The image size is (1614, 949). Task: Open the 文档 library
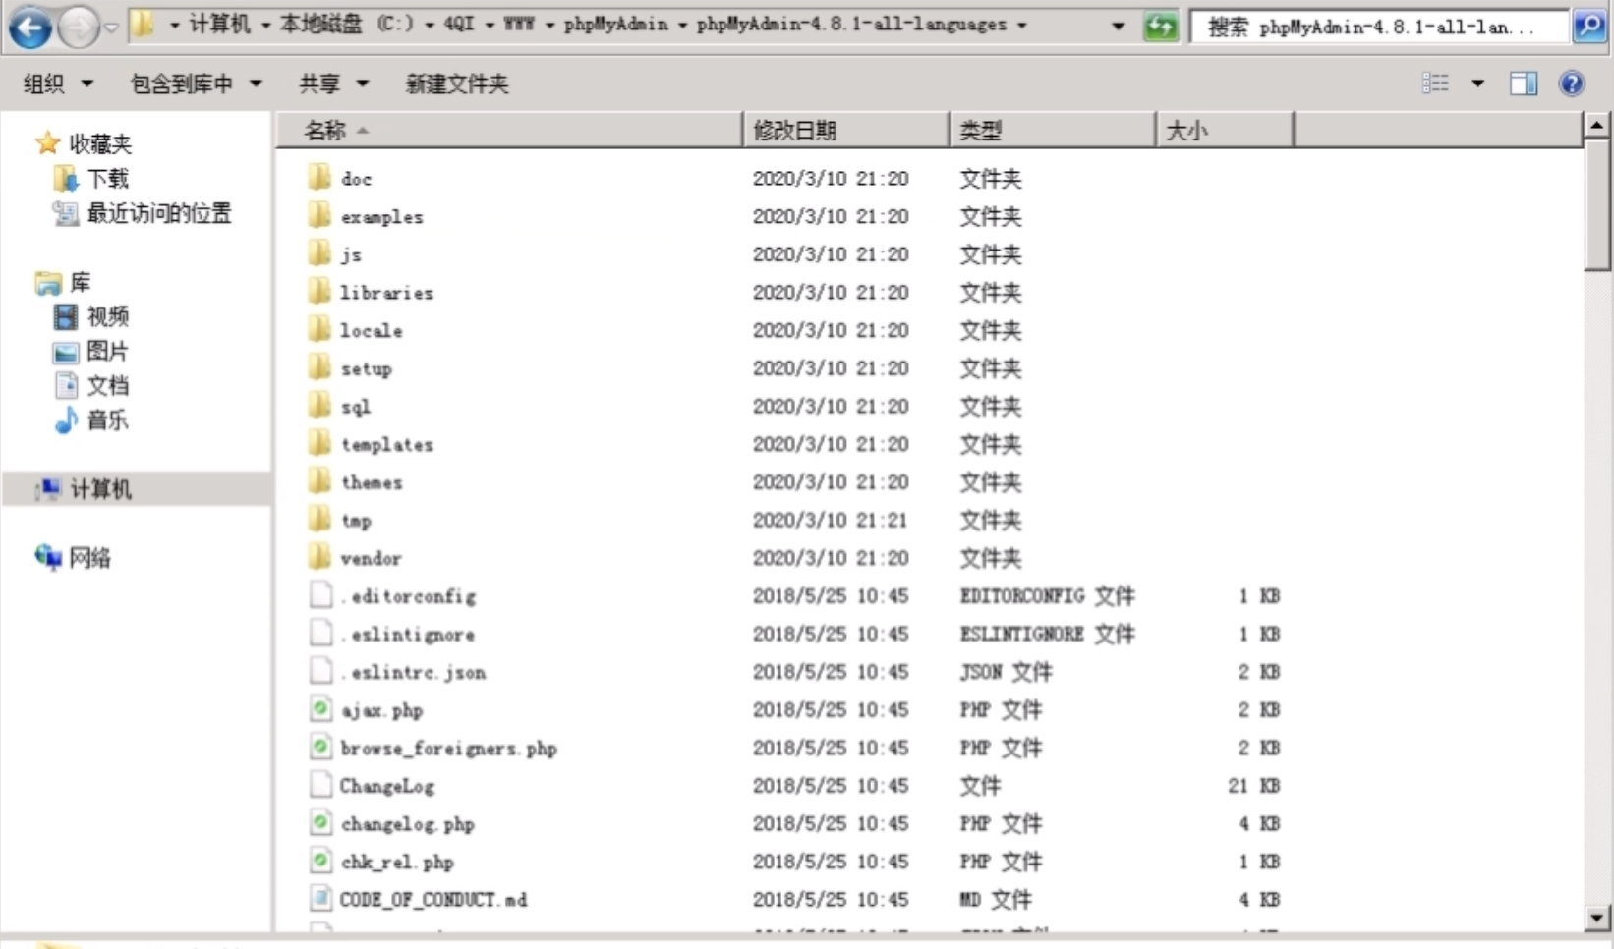(x=107, y=385)
